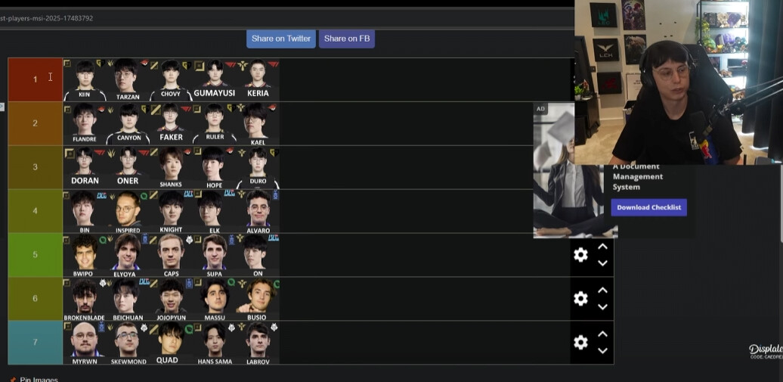Open settings gear for tier 6 row
This screenshot has width=783, height=382.
pos(580,299)
